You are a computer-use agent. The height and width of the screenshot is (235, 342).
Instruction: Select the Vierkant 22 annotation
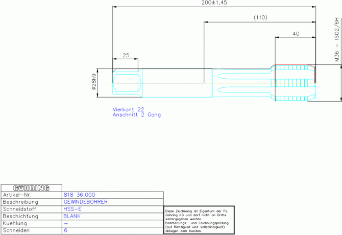tap(128, 109)
